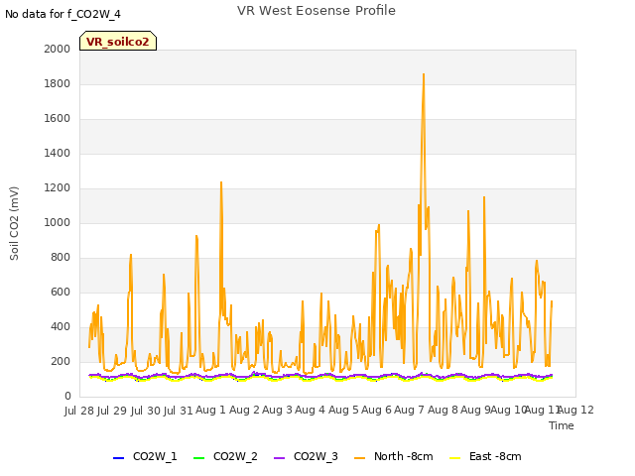Click the 400 y-axis tick label
Viewport: 635px width, 476px height.
pos(61,327)
